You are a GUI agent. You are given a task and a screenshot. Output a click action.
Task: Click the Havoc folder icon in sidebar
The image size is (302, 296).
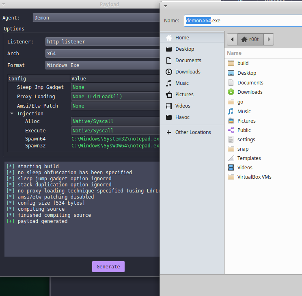click(169, 117)
